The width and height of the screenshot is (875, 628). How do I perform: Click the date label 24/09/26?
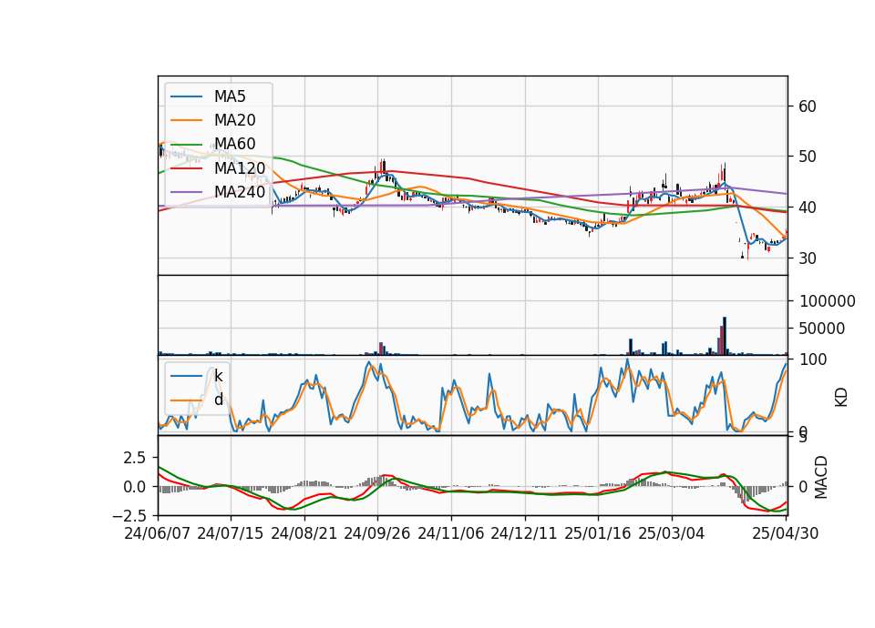point(377,533)
